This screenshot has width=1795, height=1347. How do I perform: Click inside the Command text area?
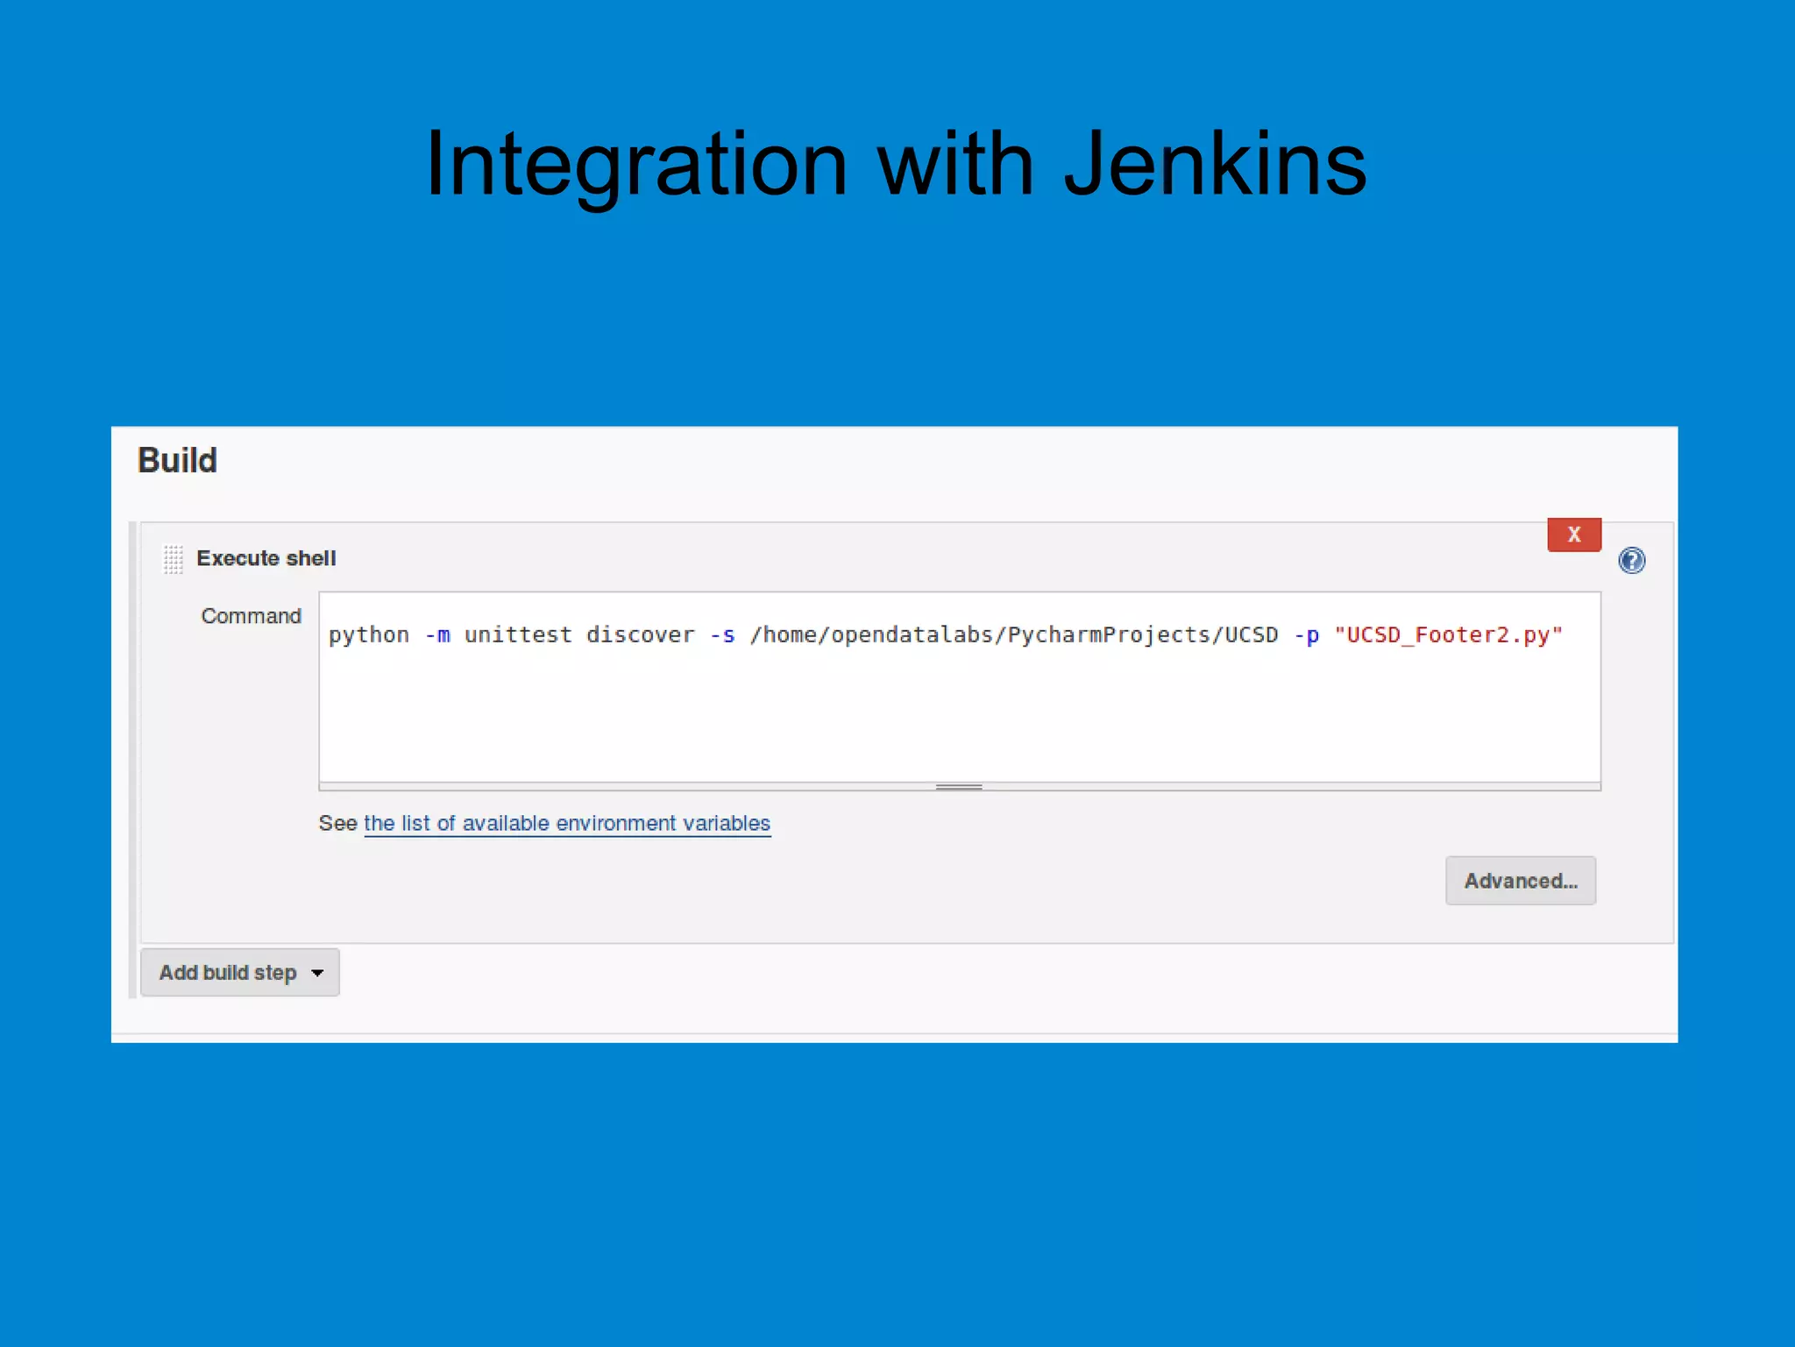[959, 687]
